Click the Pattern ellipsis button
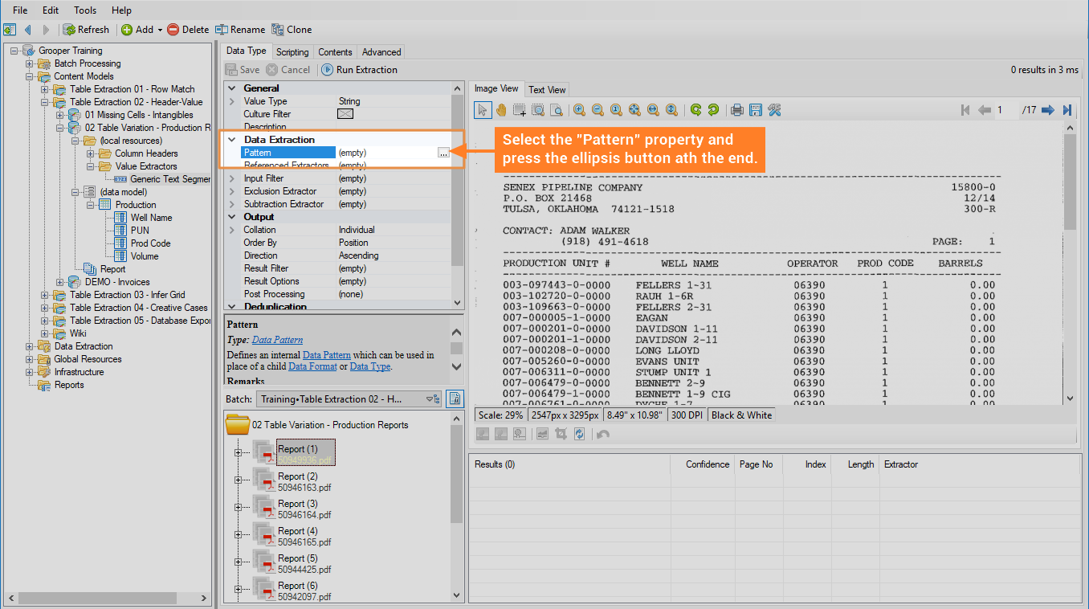The image size is (1089, 609). [443, 153]
